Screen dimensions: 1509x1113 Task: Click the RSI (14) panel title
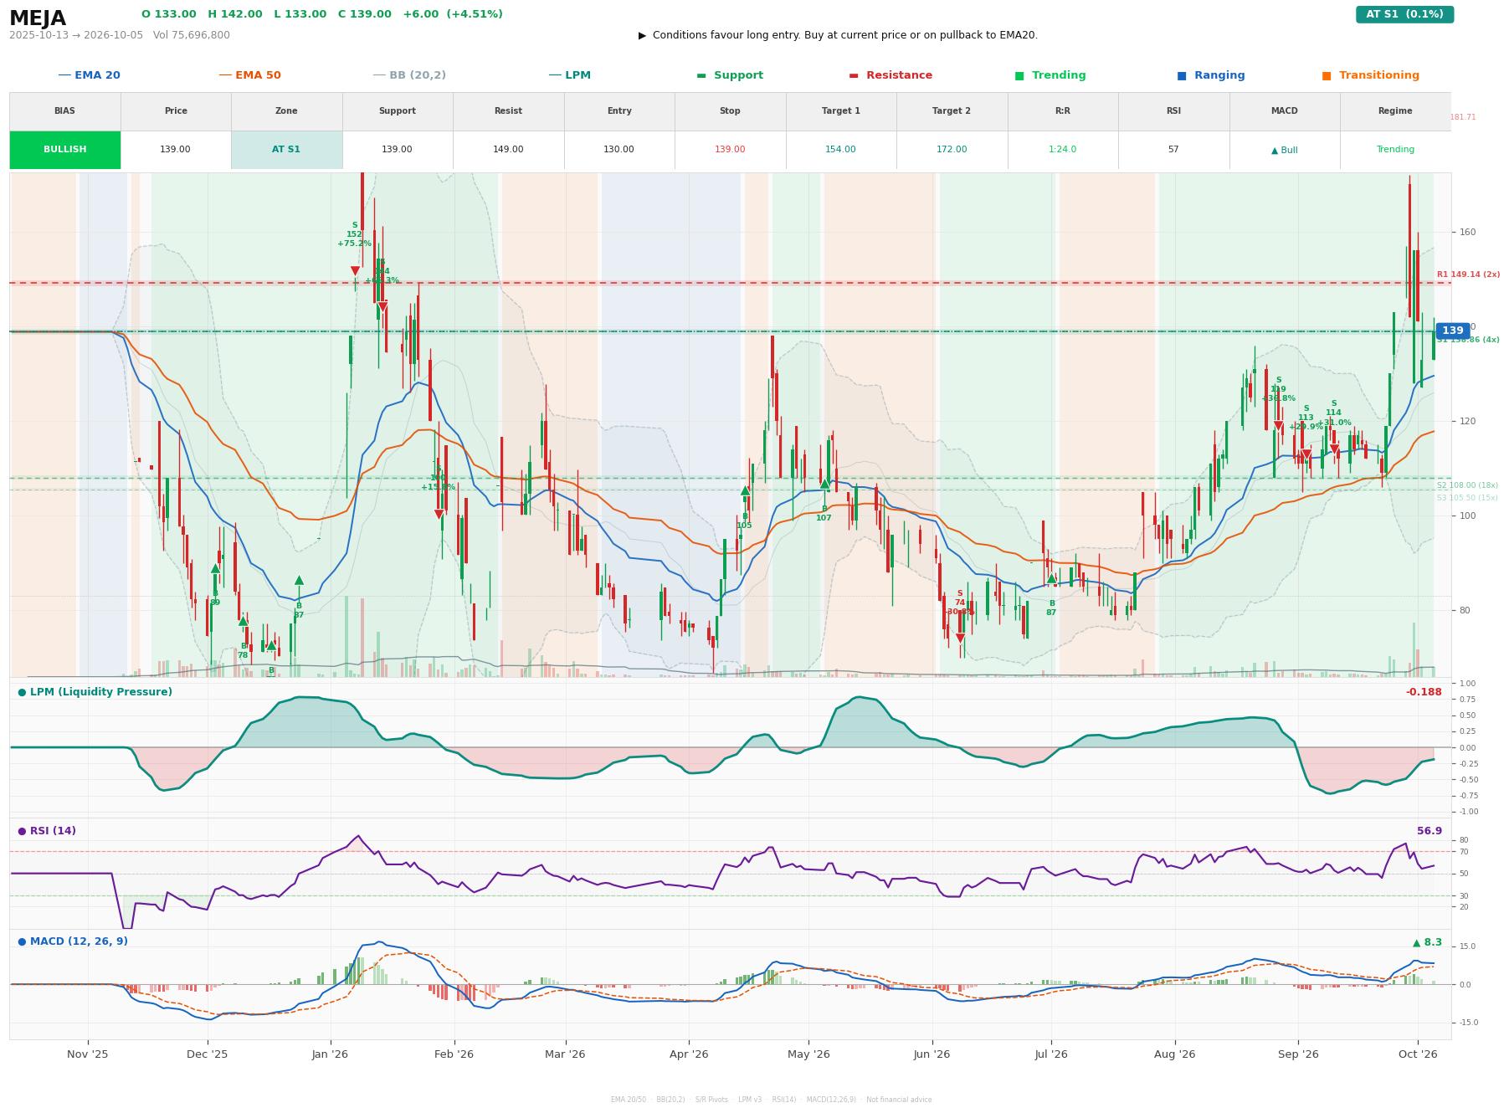(x=47, y=831)
